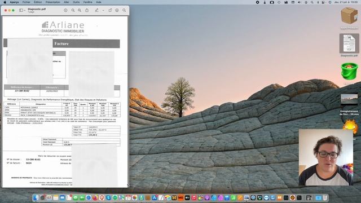Click the webcam video overlay
The width and height of the screenshot is (361, 203).
click(326, 157)
